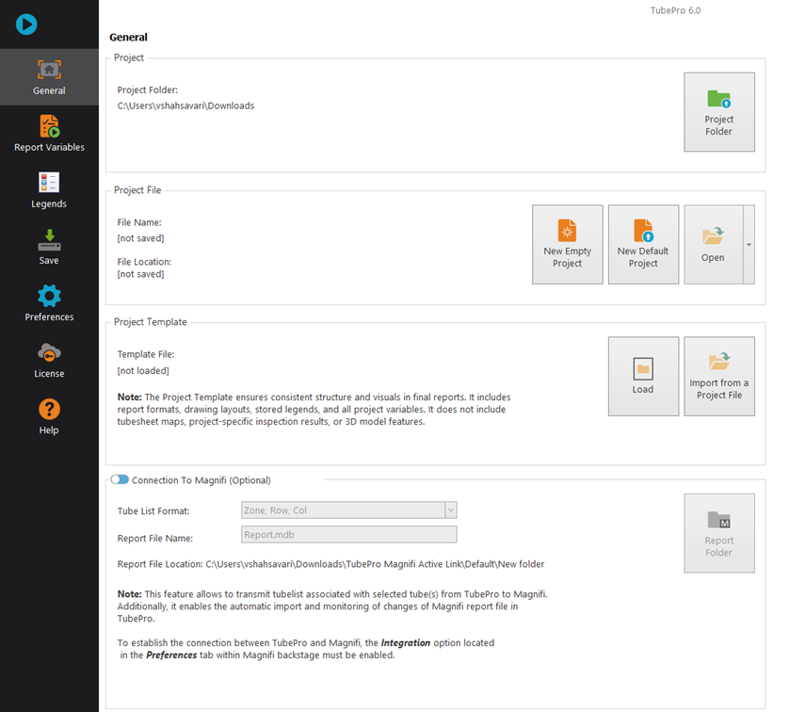Click the Report Folder button with Magnifi icon
805x712 pixels.
(718, 532)
